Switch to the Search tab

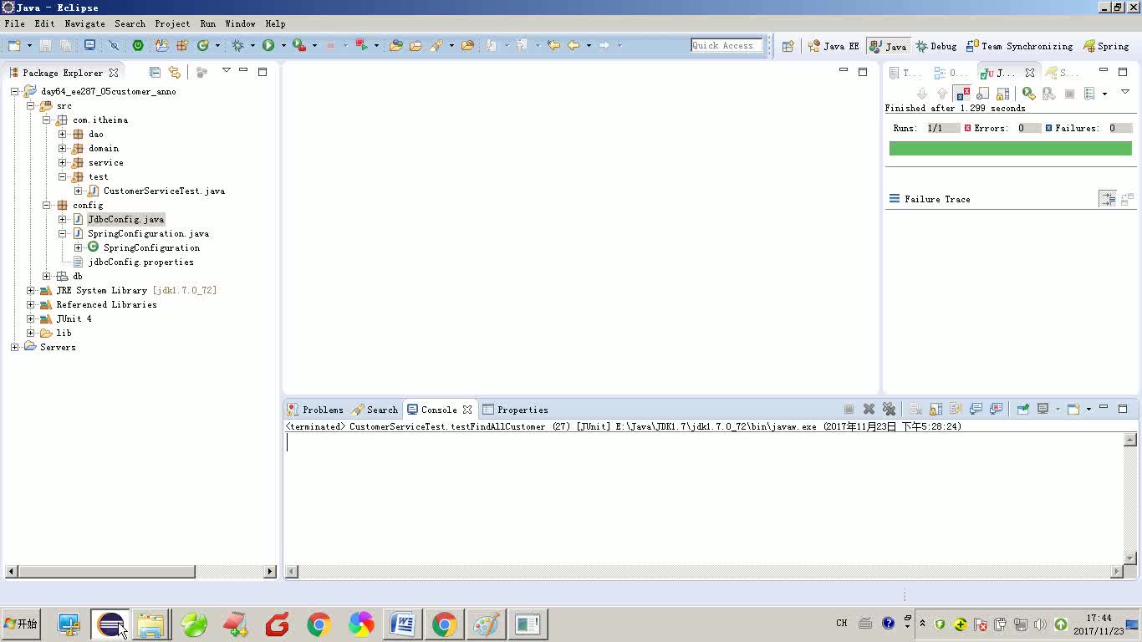coord(375,410)
